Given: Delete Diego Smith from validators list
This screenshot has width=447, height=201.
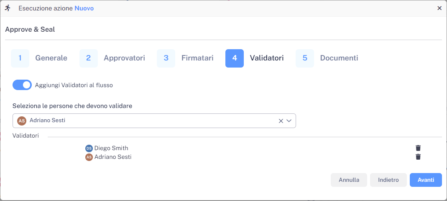Looking at the screenshot, I should click(418, 148).
